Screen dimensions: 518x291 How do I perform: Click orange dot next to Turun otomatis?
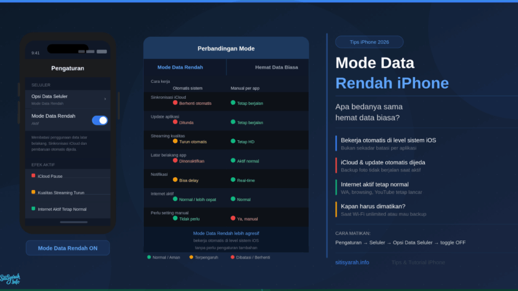click(175, 141)
